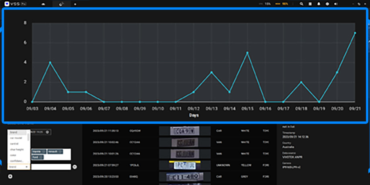Click the chart data point at 09/15
This screenshot has height=185, width=370.
coord(247,53)
